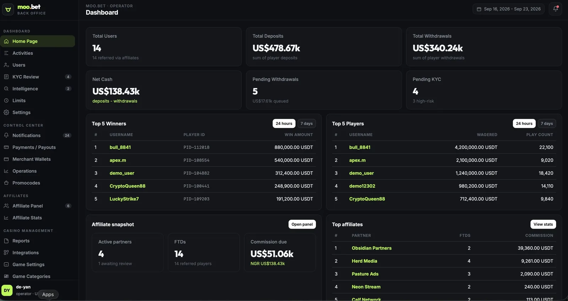Click the Integrations sidebar icon

click(x=6, y=253)
